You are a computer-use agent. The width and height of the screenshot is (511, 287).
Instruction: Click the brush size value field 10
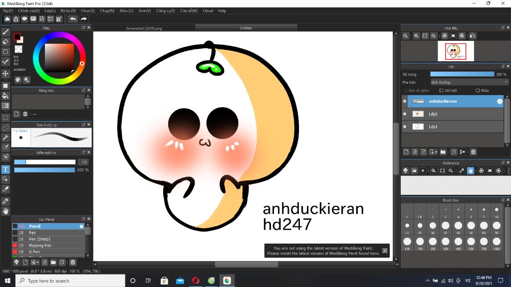pyautogui.click(x=84, y=162)
